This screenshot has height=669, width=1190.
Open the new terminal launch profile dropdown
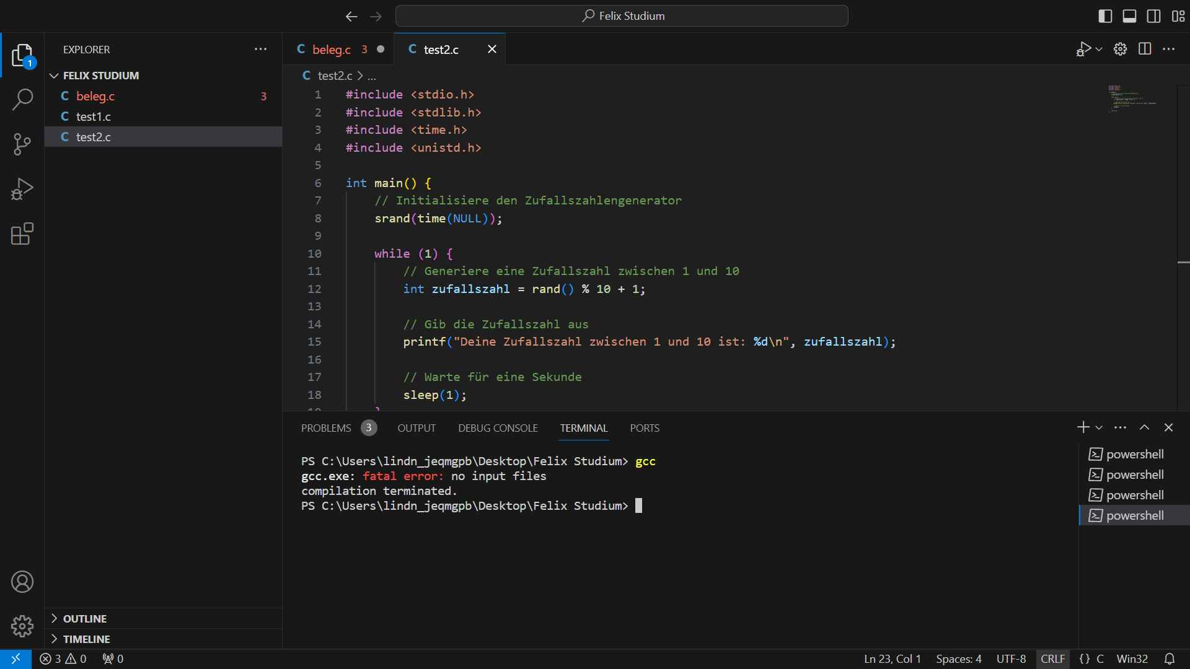[x=1099, y=428]
